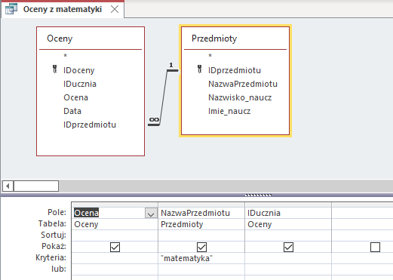The image size is (393, 280).
Task: Click the Sortuj row label
Action: (x=54, y=235)
